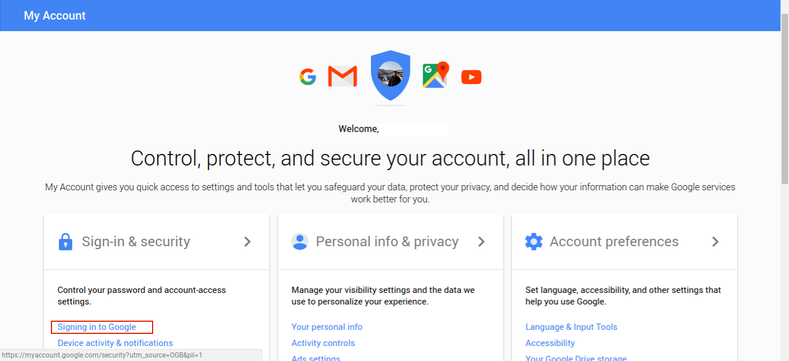Open Ads settings
Screen dimensions: 789x361
(315, 358)
